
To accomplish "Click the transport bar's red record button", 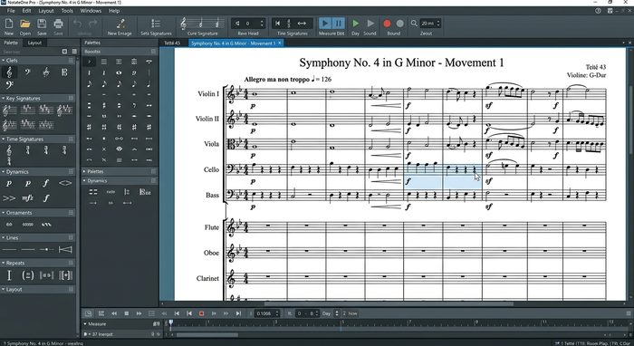I will click(x=201, y=313).
